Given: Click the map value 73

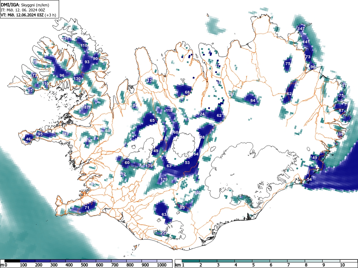Looking at the screenshot, I should 308,57.
